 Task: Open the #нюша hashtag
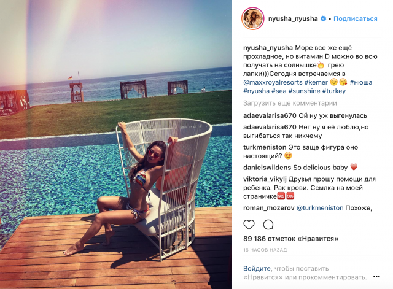(361, 82)
